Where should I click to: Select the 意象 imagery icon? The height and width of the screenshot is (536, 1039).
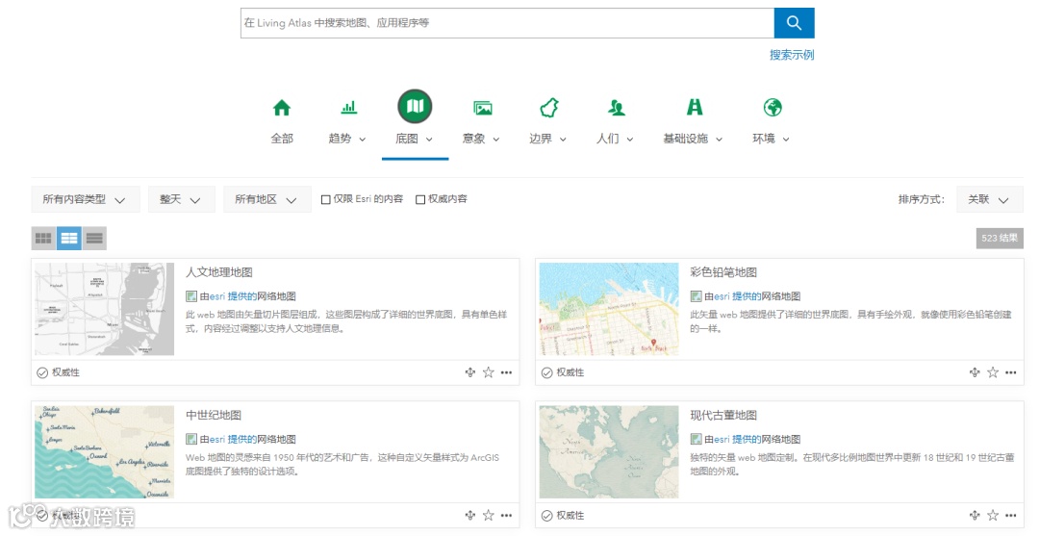[482, 108]
